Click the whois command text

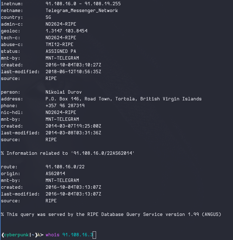point(52,235)
